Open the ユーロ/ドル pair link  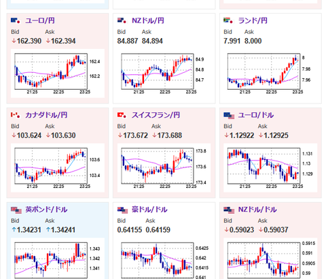pos(256,115)
